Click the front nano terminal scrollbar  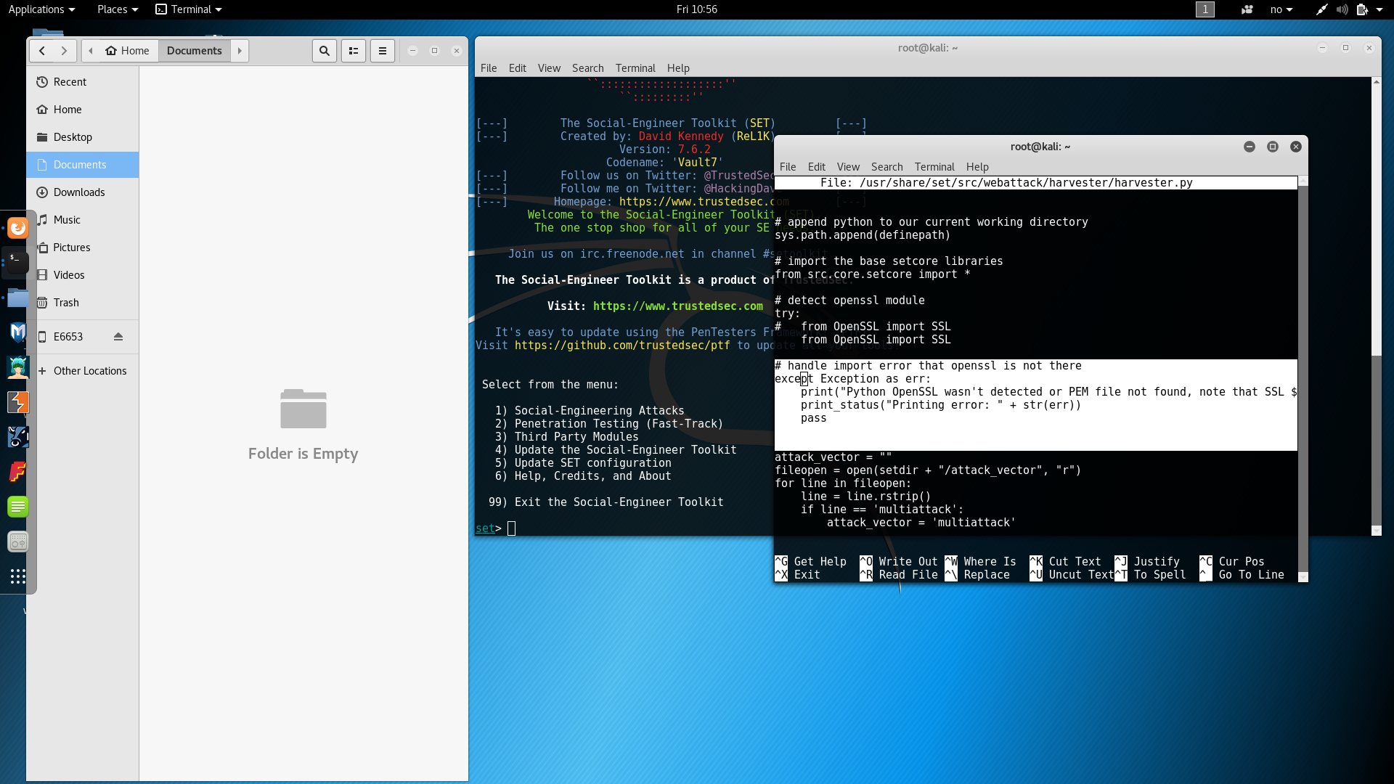[x=1303, y=378]
